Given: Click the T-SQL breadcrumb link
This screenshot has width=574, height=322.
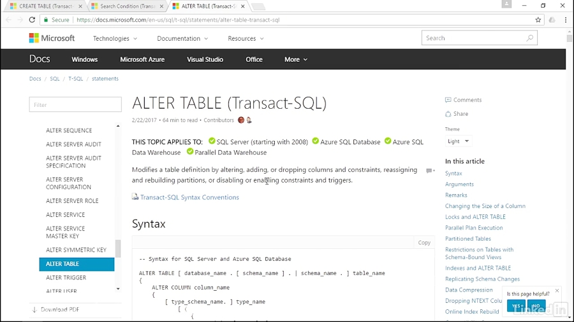Looking at the screenshot, I should click(76, 78).
